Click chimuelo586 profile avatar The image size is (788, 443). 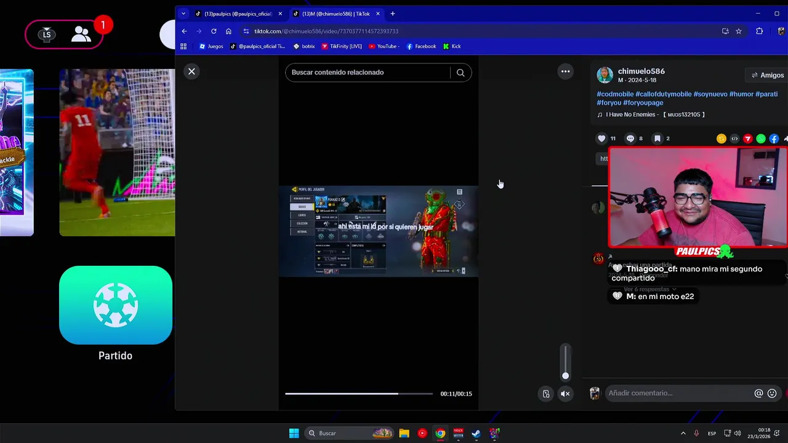[x=605, y=75]
